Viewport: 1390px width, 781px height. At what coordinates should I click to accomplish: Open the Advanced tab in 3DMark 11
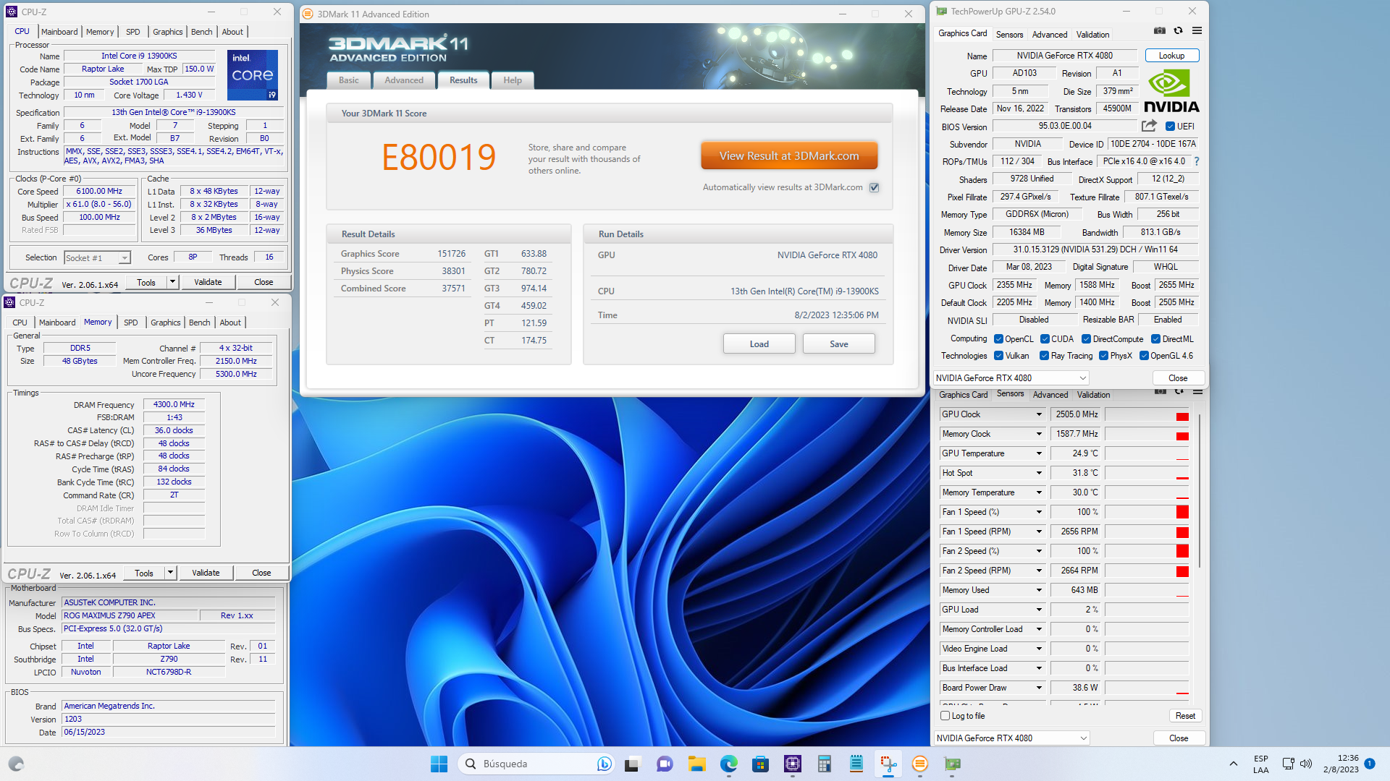[404, 80]
